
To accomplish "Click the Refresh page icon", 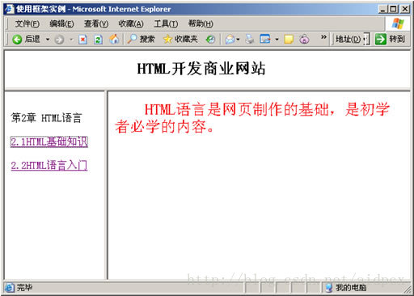I will pyautogui.click(x=98, y=40).
